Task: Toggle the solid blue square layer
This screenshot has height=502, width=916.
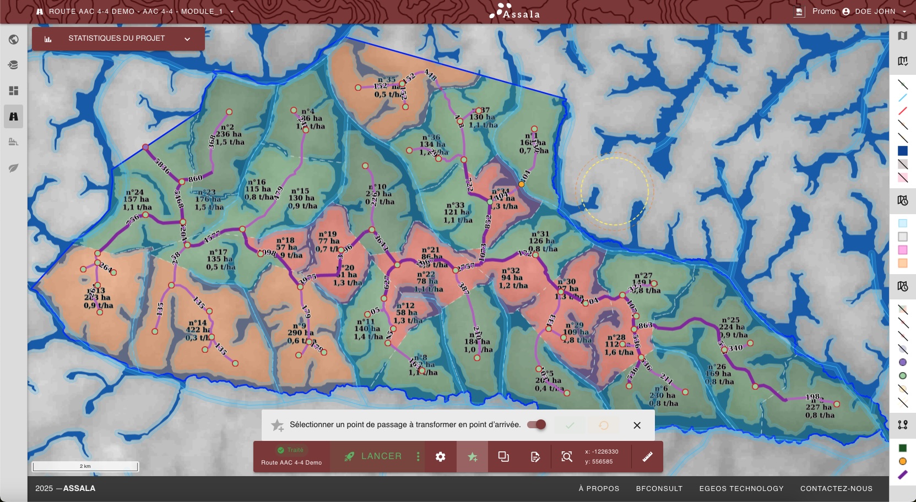Action: point(902,151)
